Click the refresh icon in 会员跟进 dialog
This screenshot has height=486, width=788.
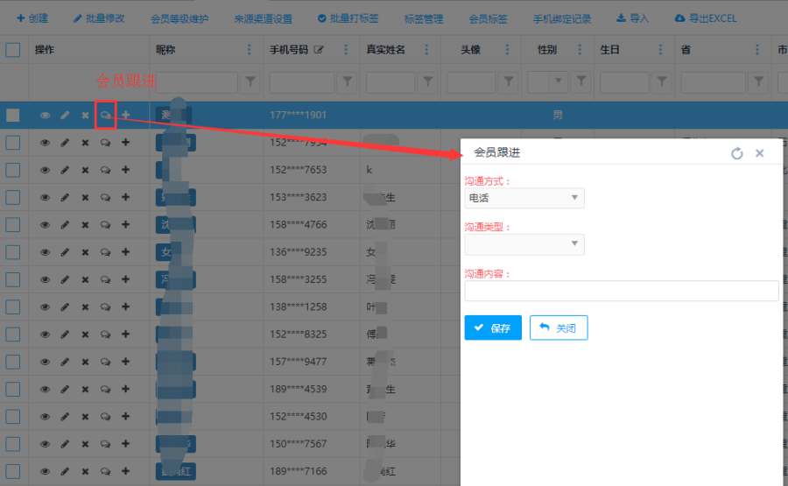pos(736,153)
